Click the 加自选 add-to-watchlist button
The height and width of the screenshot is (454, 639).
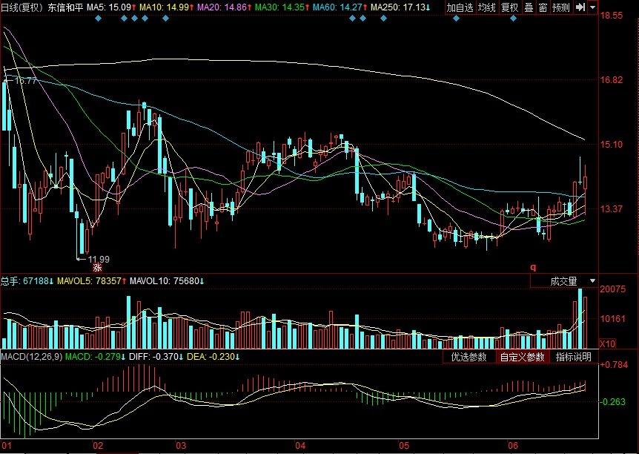coord(460,7)
